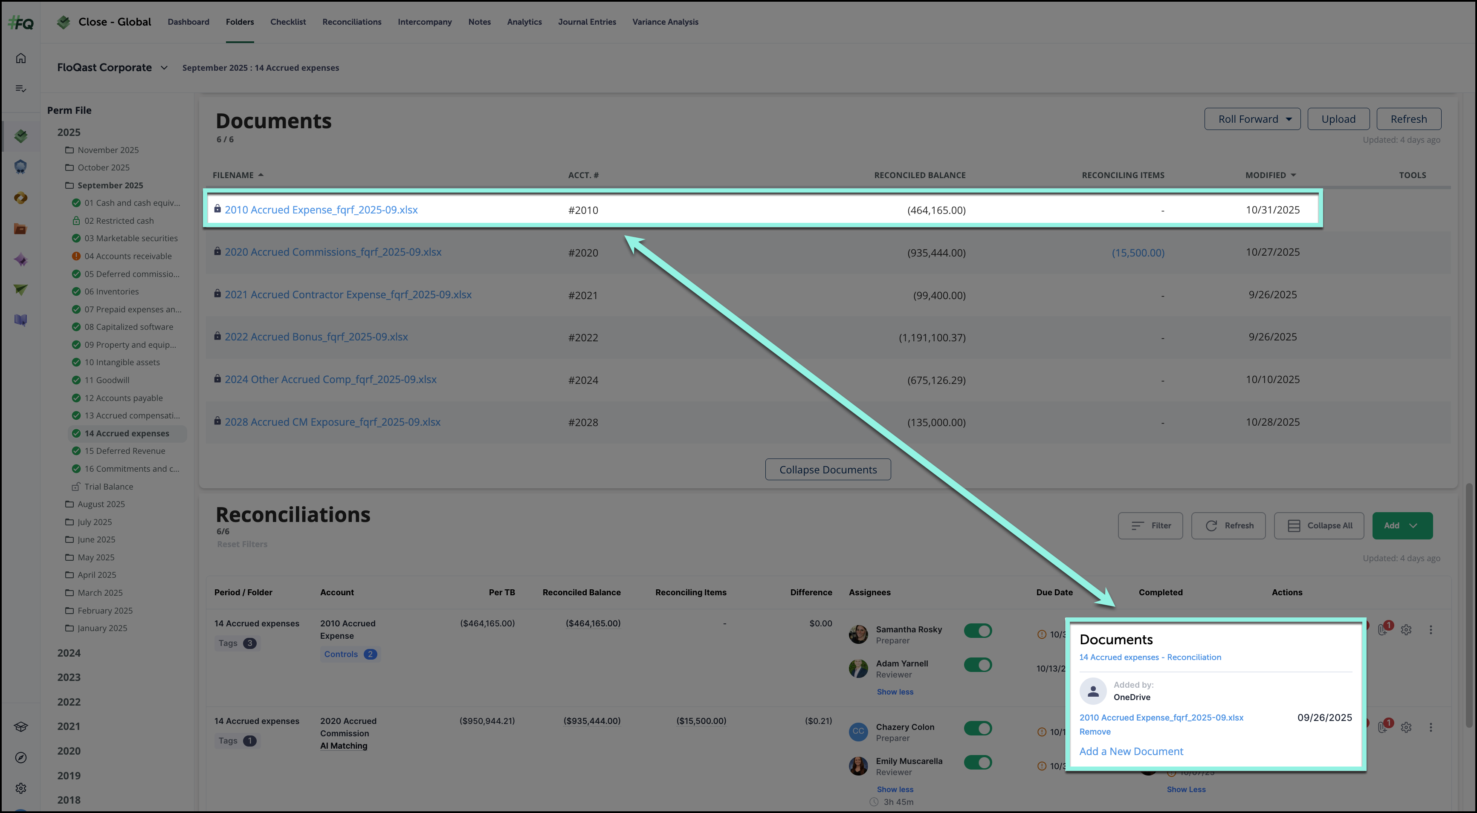Toggle Adam Yarnell reviewer sign-off switch
Image resolution: width=1477 pixels, height=813 pixels.
[x=978, y=665]
